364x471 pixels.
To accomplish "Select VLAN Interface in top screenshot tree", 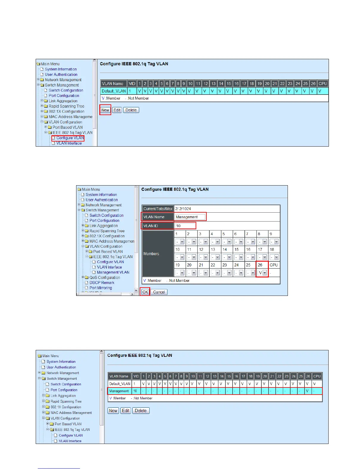I will click(69, 143).
